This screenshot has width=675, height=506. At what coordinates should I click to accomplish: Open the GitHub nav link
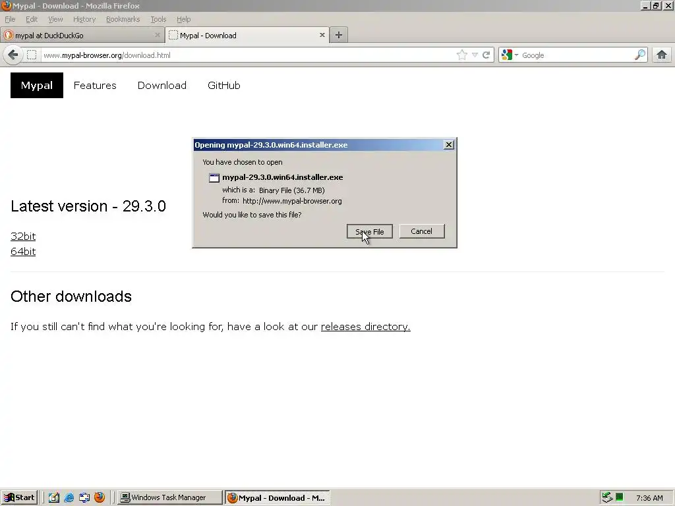click(224, 85)
